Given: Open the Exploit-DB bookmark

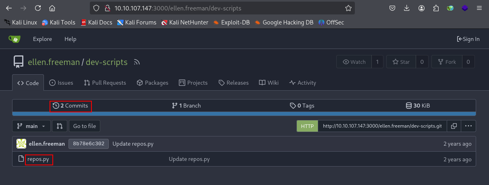Looking at the screenshot, I should [232, 22].
